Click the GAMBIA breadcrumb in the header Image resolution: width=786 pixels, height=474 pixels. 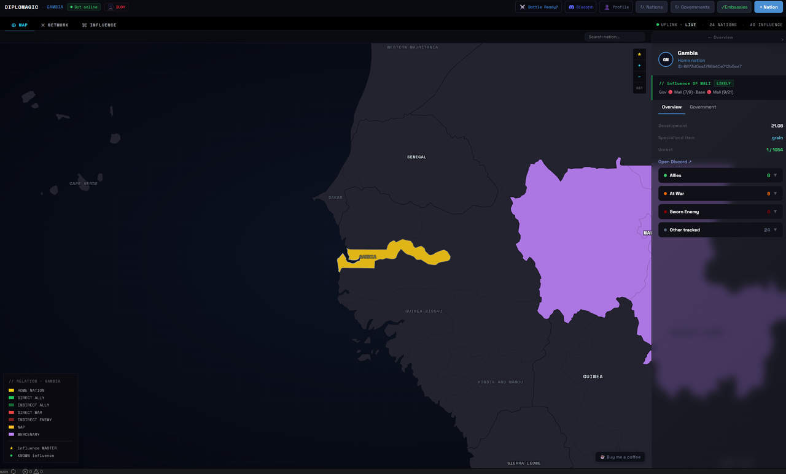55,7
